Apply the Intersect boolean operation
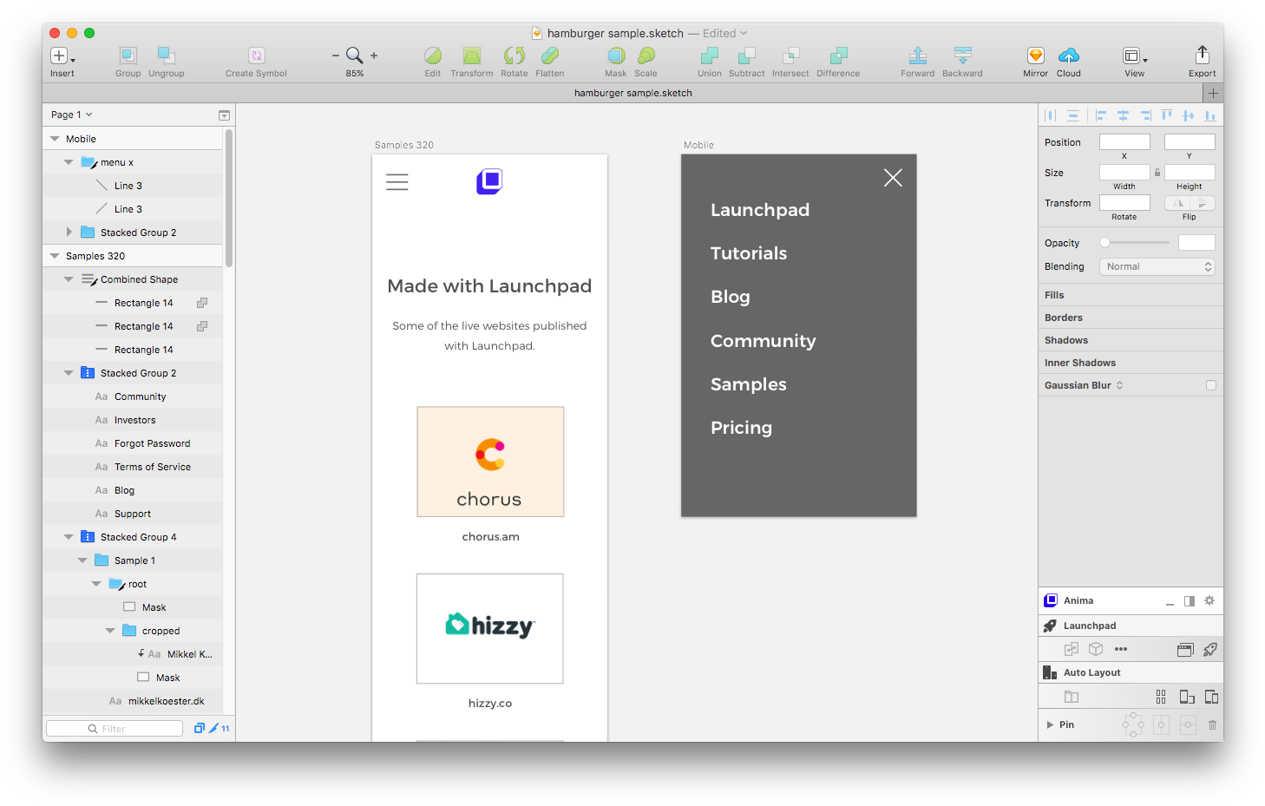This screenshot has width=1265, height=806. [790, 56]
